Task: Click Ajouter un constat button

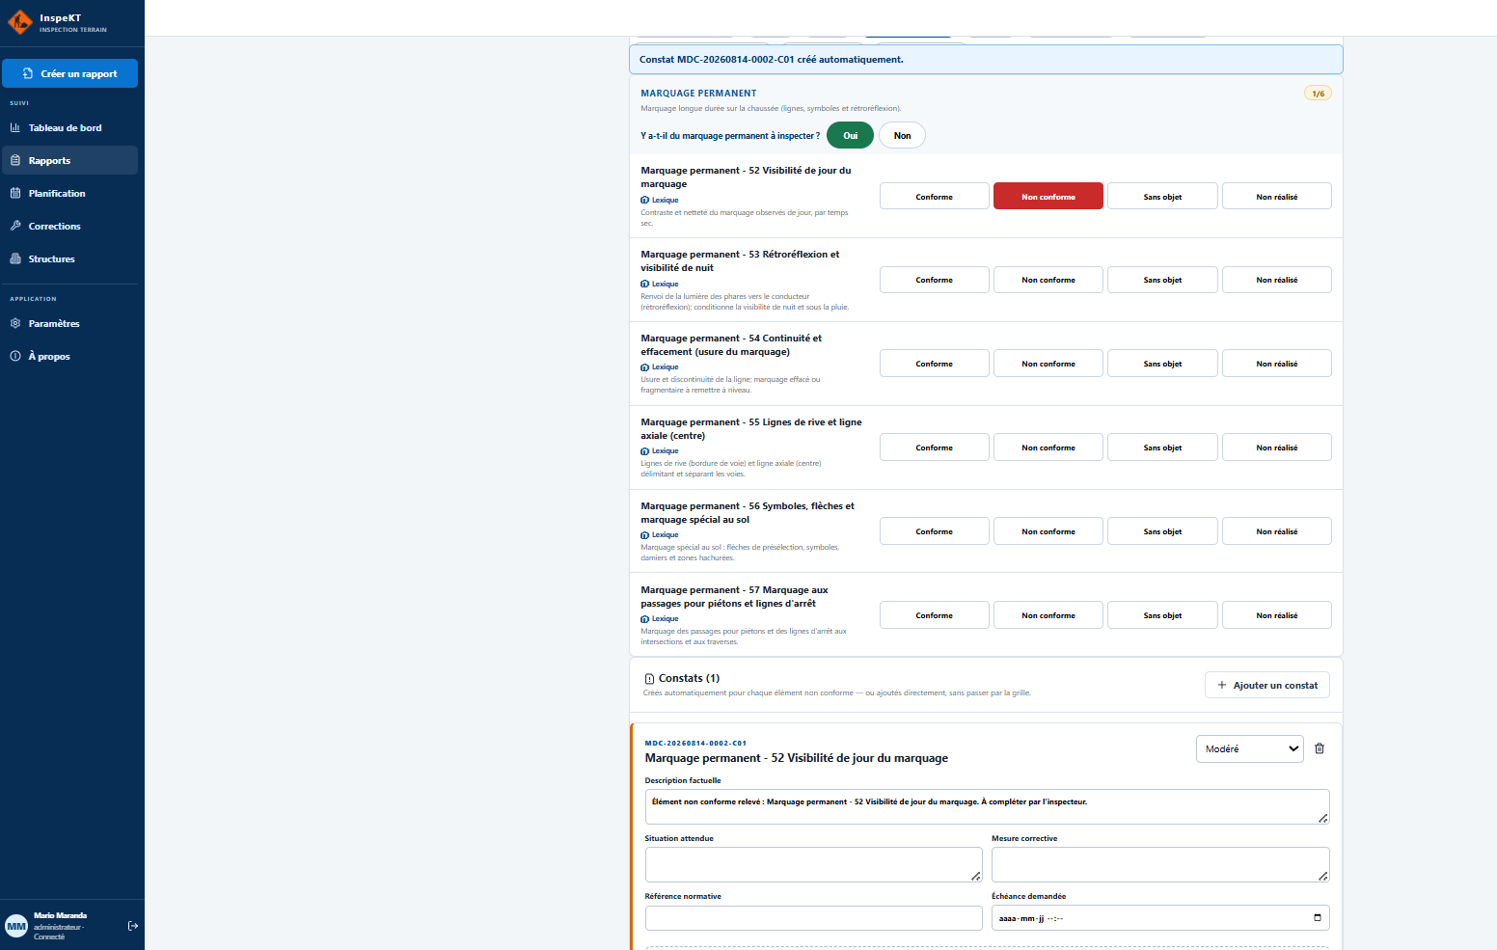Action: coord(1267,685)
